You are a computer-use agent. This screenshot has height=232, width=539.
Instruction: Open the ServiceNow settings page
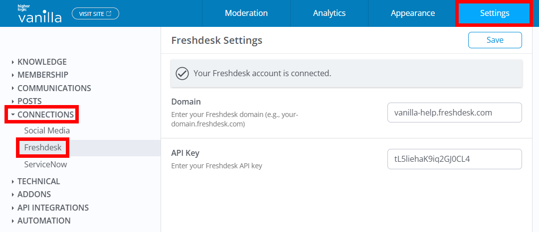coord(45,164)
